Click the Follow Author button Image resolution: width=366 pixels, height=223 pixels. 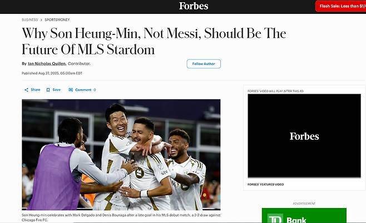pyautogui.click(x=204, y=64)
